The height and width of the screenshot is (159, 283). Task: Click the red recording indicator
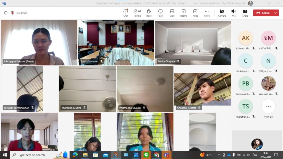click(x=12, y=13)
